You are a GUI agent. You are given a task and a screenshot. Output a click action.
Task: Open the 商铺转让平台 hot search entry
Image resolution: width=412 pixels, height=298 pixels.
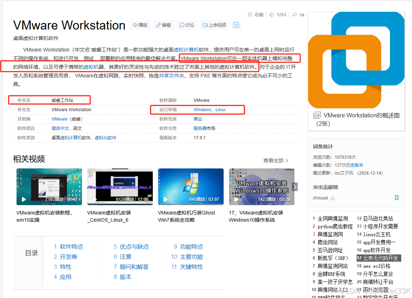click(x=378, y=282)
